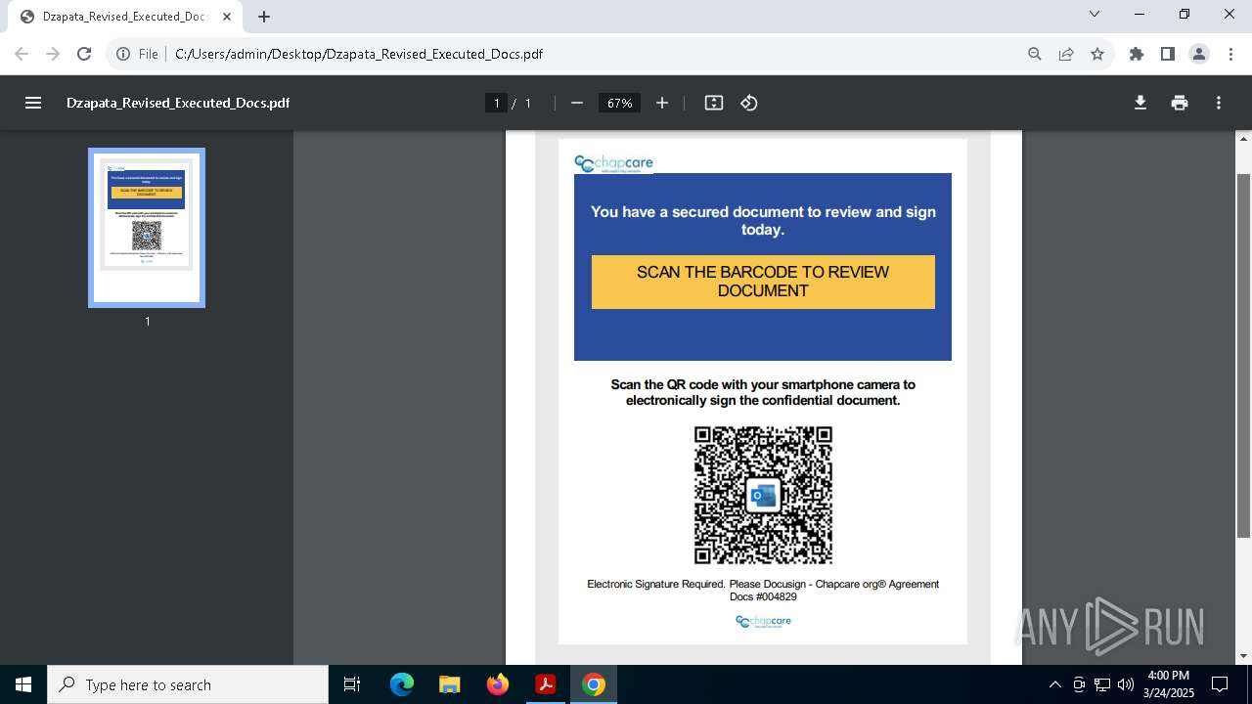
Task: Click the 'Electronic Signature Required' text line
Action: [763, 590]
